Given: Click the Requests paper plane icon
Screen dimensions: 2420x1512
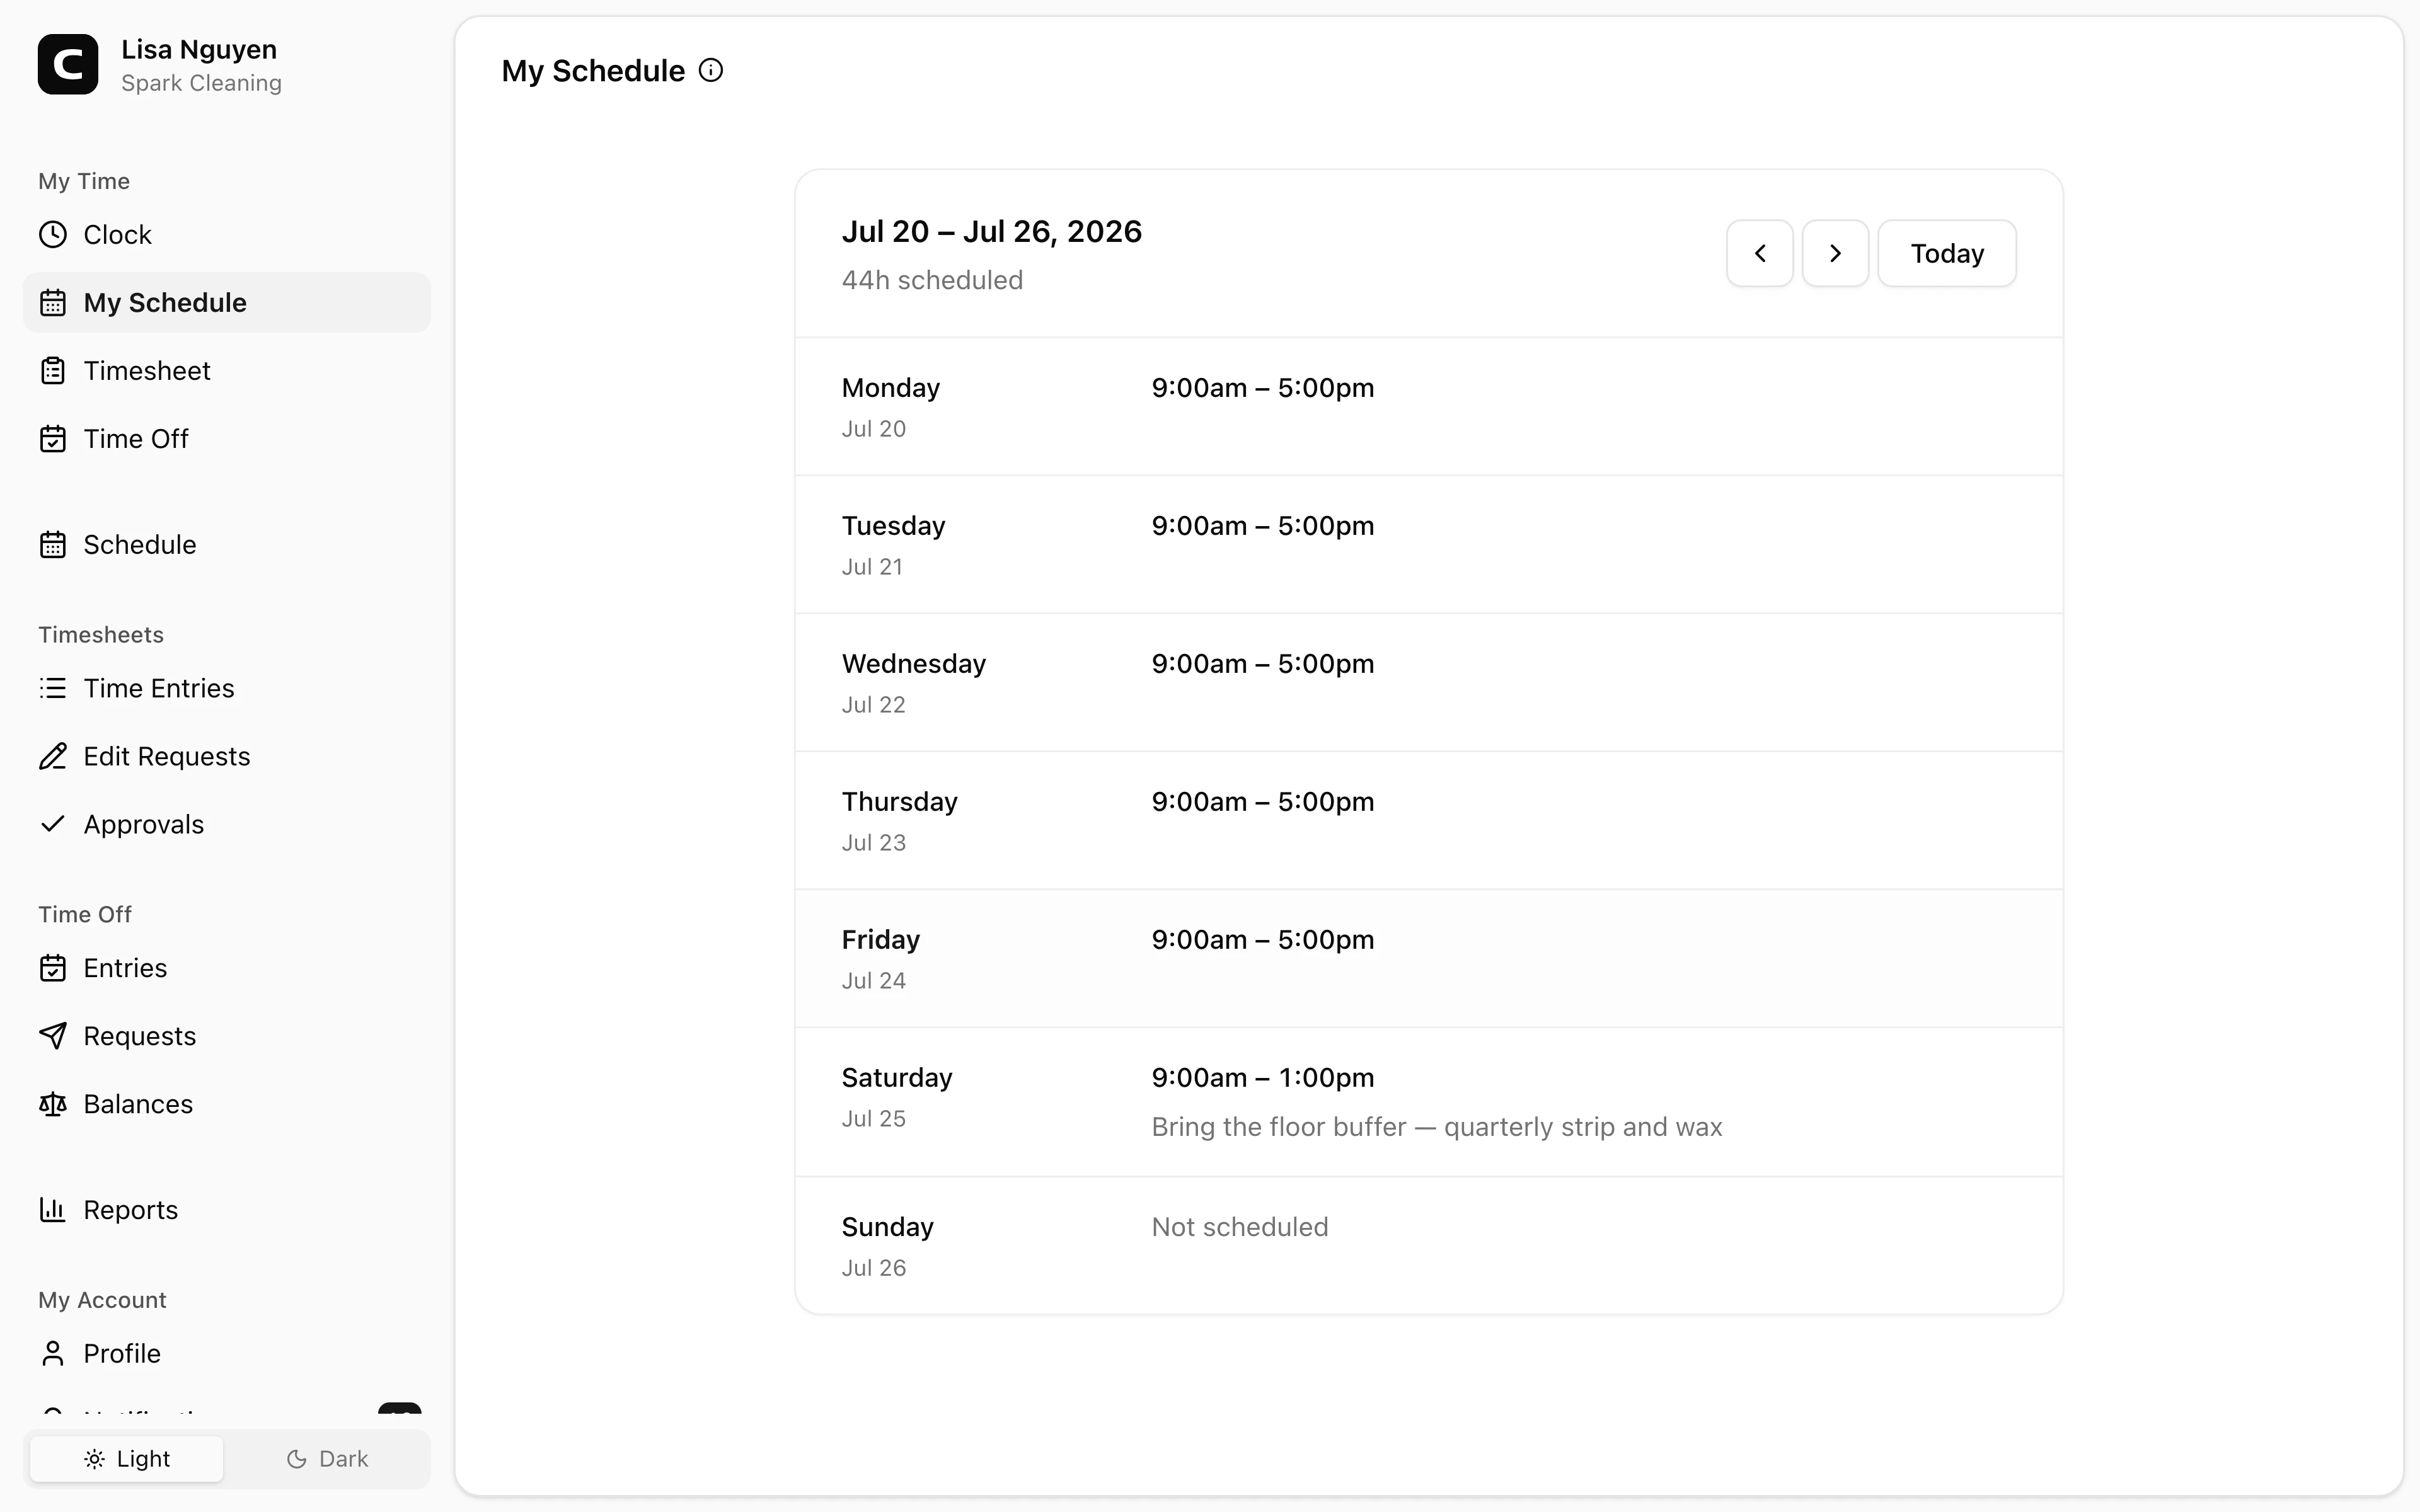Looking at the screenshot, I should (x=53, y=1037).
